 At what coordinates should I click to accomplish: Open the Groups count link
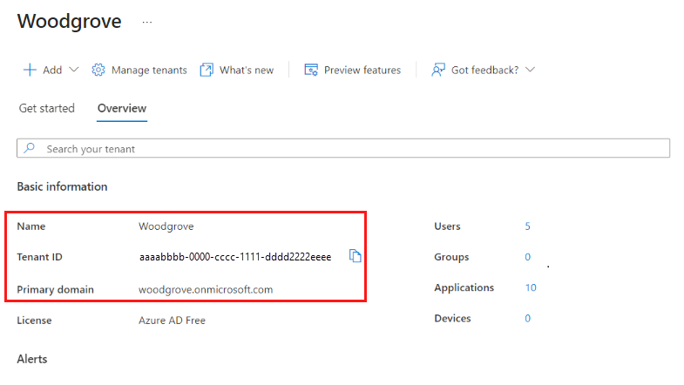(527, 257)
